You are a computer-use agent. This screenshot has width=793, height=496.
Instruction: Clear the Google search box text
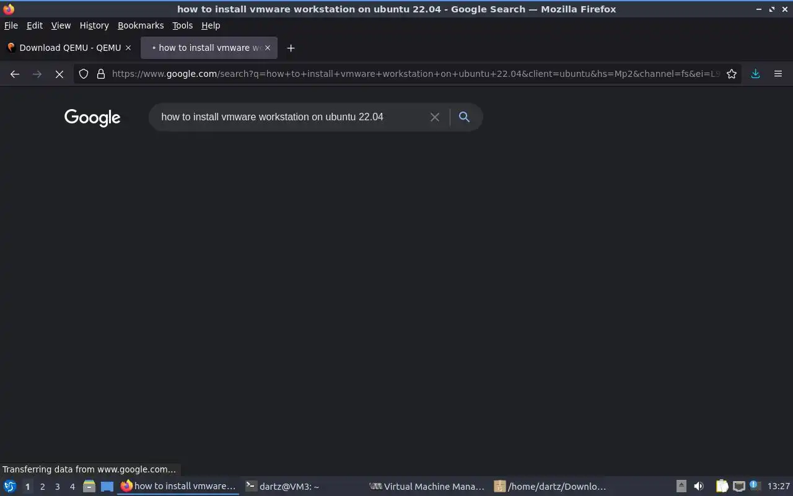[435, 117]
